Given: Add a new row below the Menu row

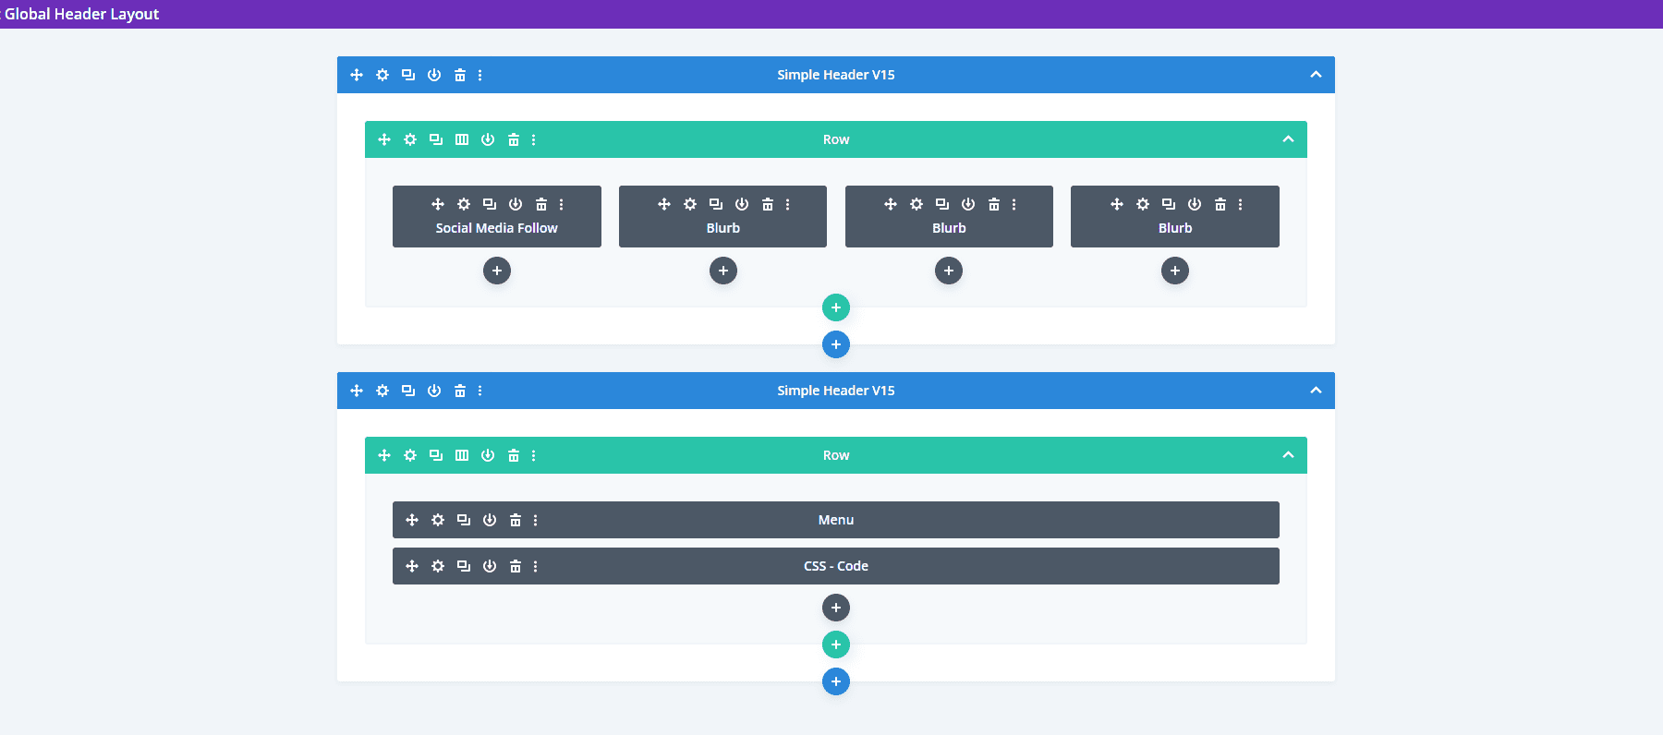Looking at the screenshot, I should [x=836, y=645].
